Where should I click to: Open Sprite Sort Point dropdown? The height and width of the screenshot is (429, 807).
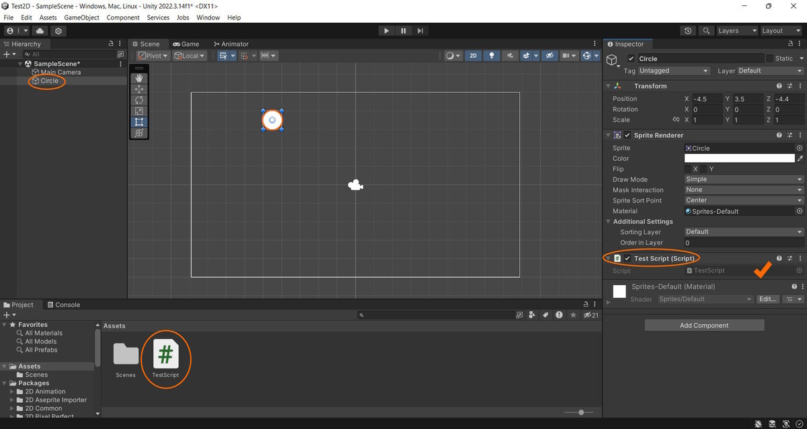[744, 200]
